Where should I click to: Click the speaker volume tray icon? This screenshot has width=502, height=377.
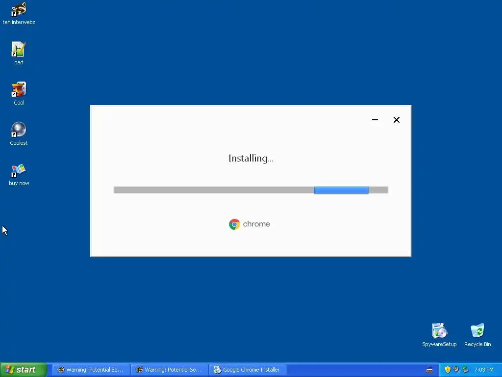click(456, 370)
